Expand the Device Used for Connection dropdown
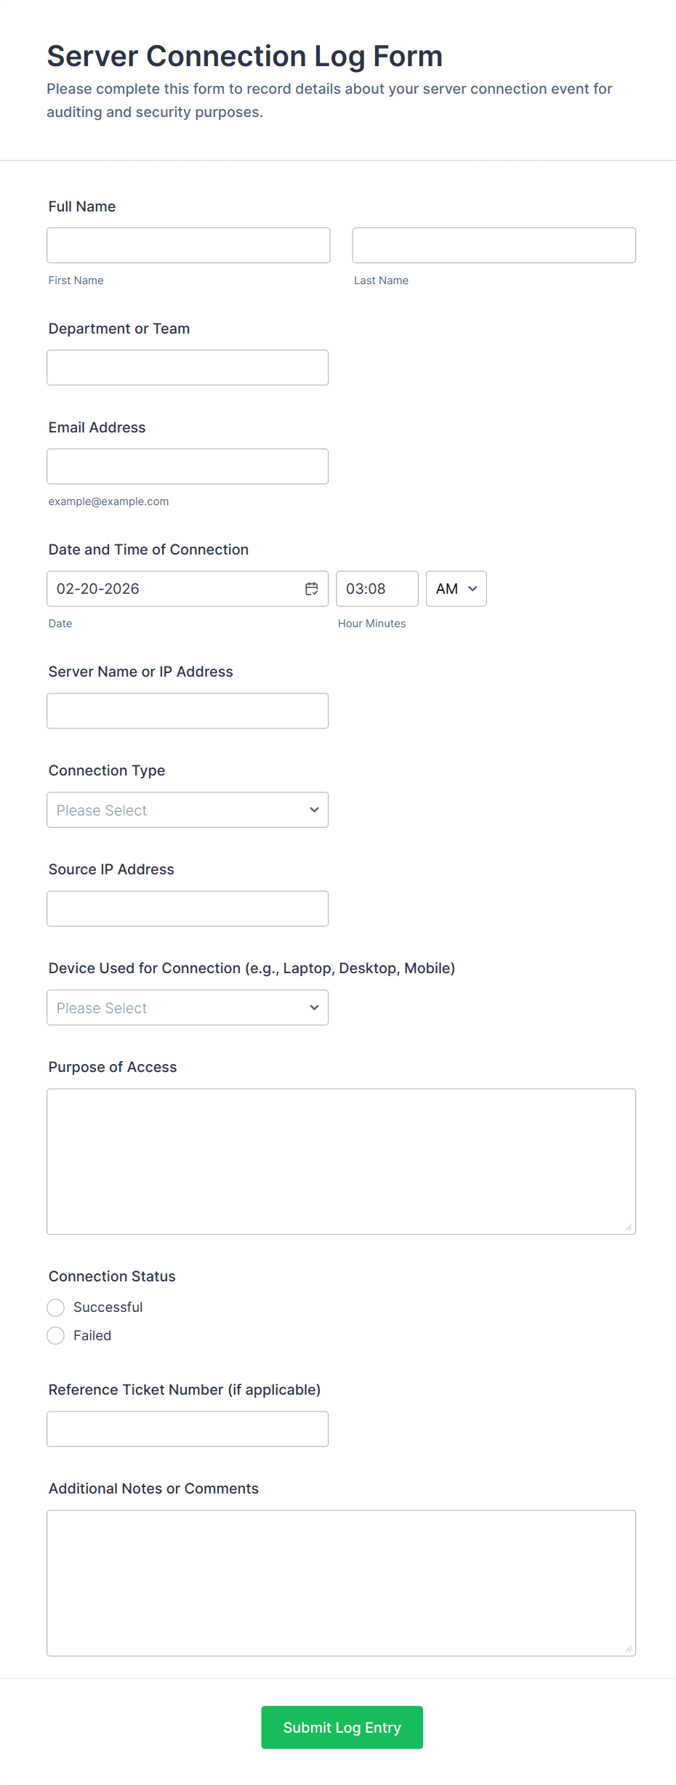 point(188,1007)
